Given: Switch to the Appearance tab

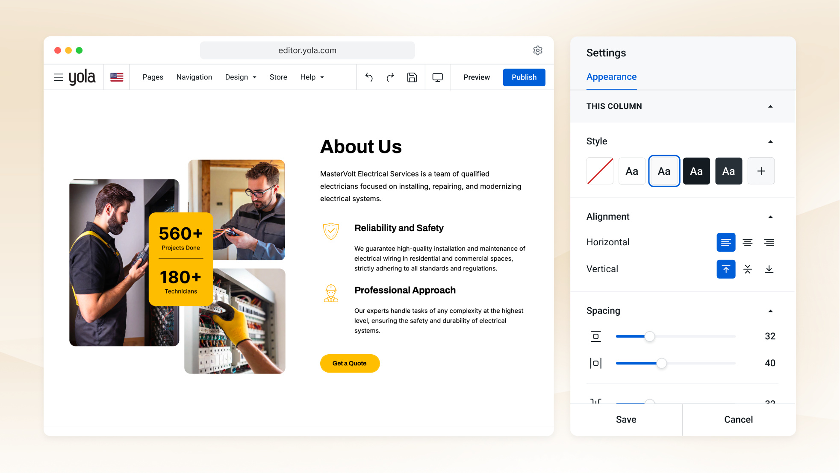Looking at the screenshot, I should 611,77.
